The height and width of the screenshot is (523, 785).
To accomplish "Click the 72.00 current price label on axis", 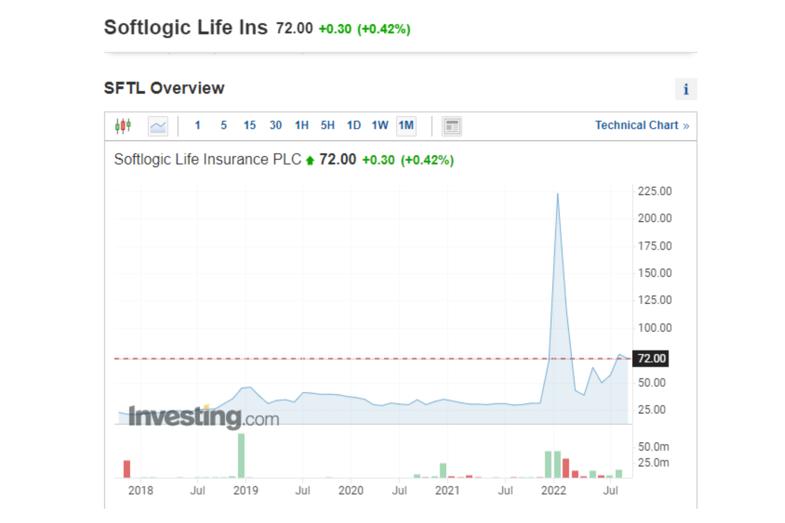I will (x=651, y=359).
